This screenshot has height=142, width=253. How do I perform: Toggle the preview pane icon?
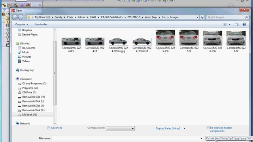pyautogui.click(x=236, y=24)
